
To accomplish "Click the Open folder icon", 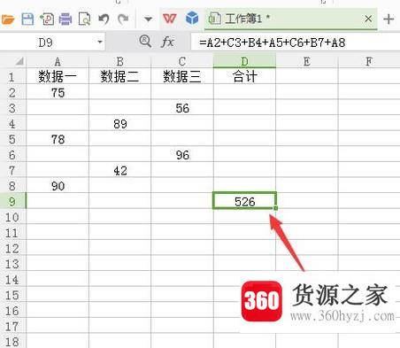I will [x=7, y=19].
